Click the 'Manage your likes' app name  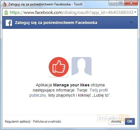71,85
